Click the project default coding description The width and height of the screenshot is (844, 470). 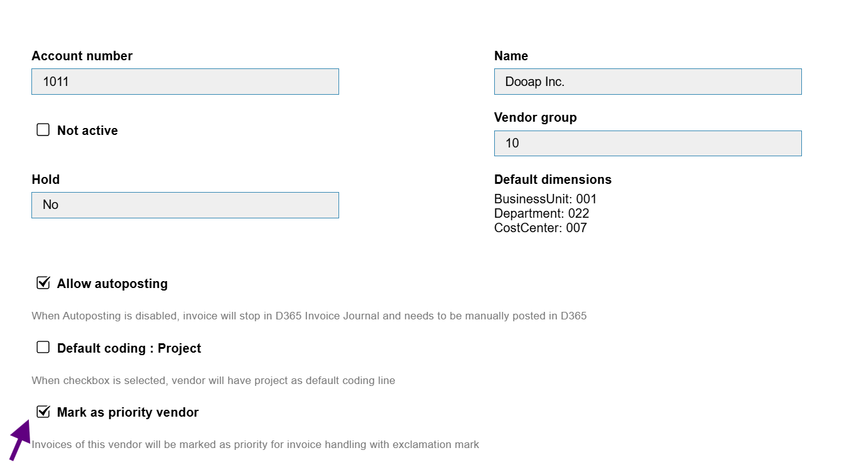[213, 380]
